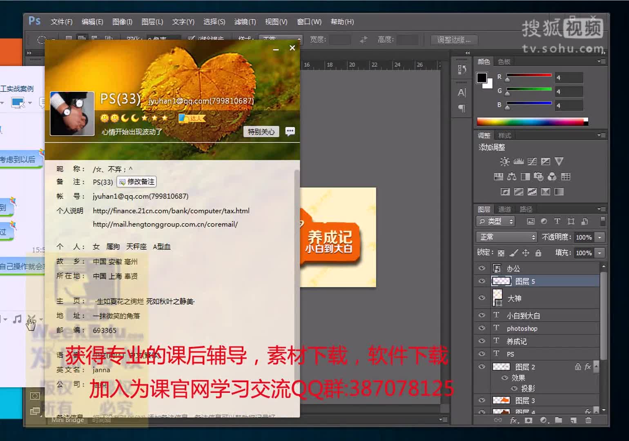Viewport: 629px width, 441px height.
Task: Add a layer mask icon
Action: [529, 420]
